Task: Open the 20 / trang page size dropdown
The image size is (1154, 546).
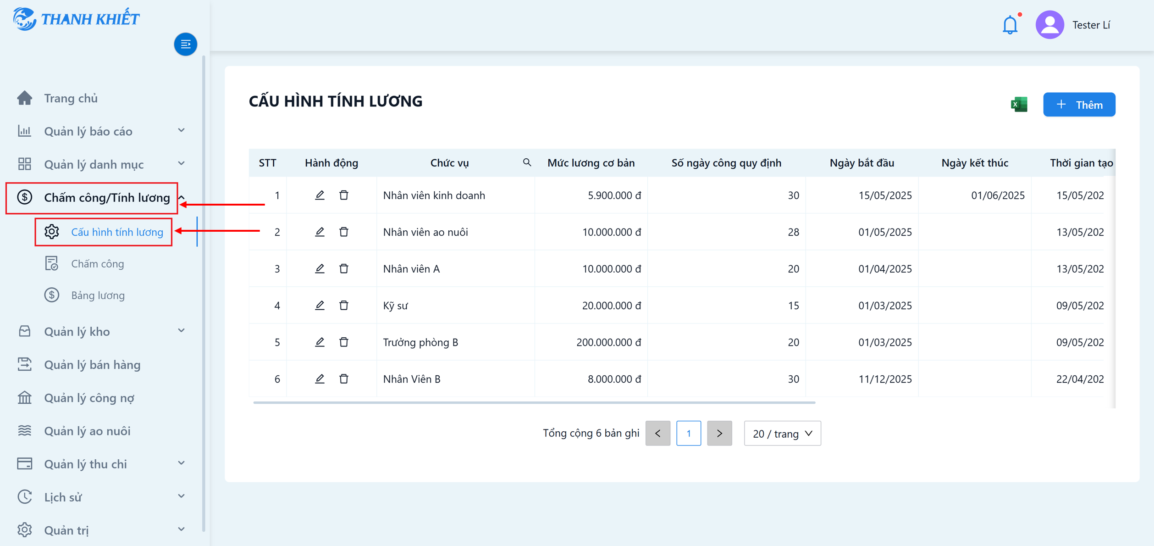Action: (782, 433)
